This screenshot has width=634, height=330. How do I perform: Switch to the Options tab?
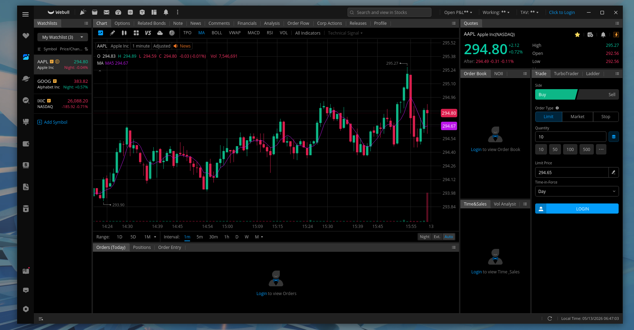click(122, 23)
